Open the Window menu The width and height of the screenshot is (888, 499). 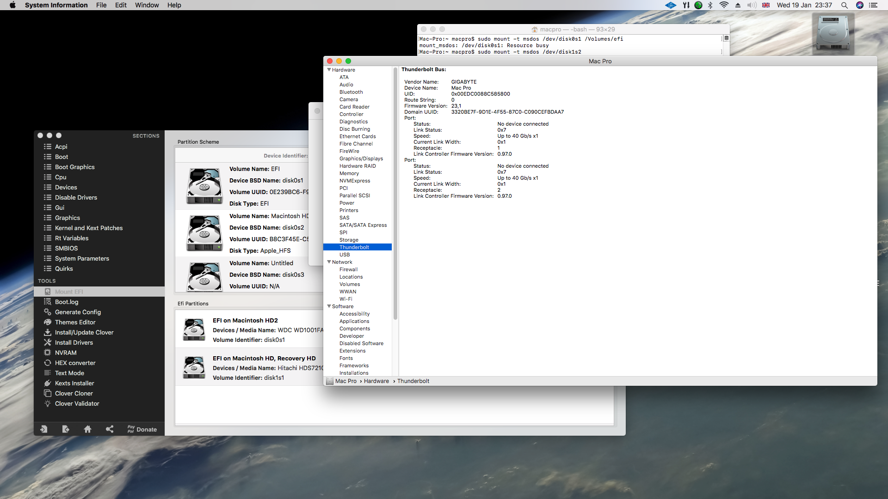147,5
